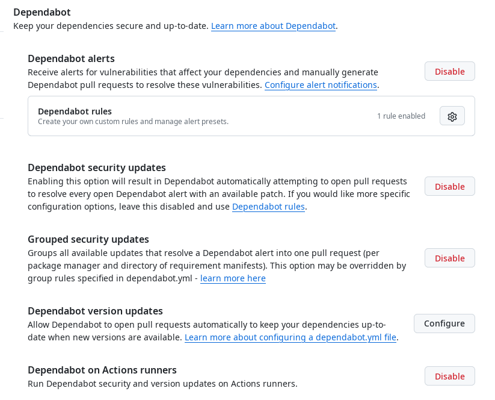
Task: Open Dependabot rules settings gear icon
Action: click(x=452, y=116)
